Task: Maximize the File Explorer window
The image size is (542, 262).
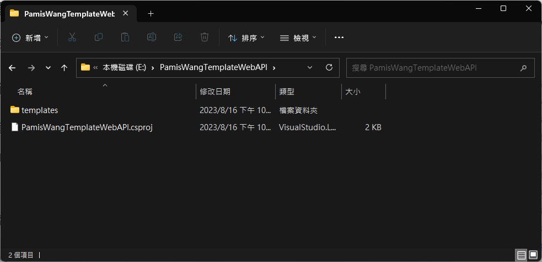Action: [503, 8]
